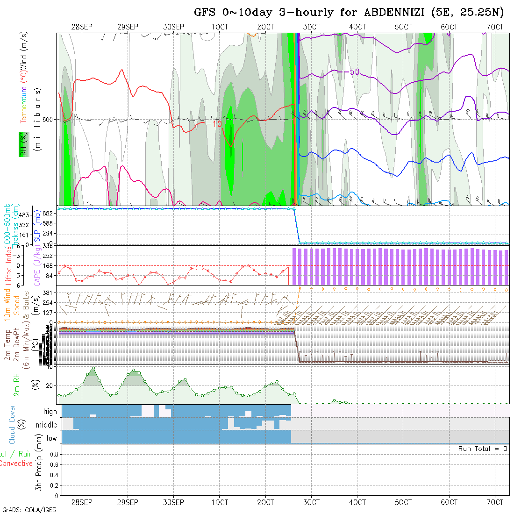Click the green RH (%) legend swatch
This screenshot has width=514, height=514.
(22, 144)
